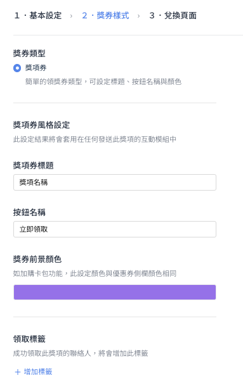Screen dimensions: 243x385
Task: Click the 如加購卡包功能 hint text
Action: (95, 274)
